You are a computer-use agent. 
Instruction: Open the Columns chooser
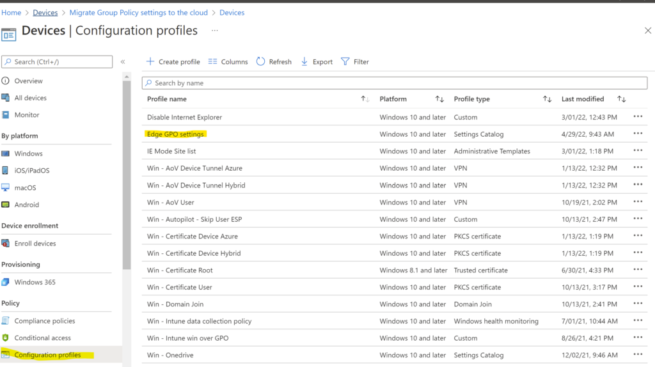coord(228,61)
